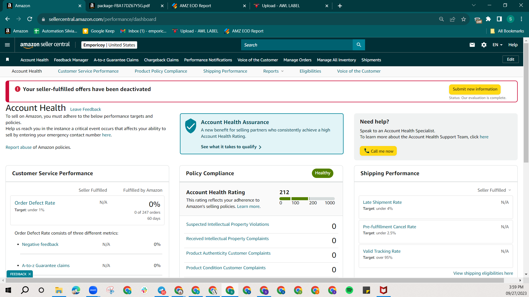Open the browser extensions puzzle icon
The image size is (529, 297).
click(x=488, y=19)
